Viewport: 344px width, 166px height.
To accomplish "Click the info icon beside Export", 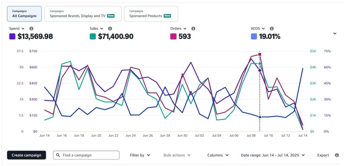I will pyautogui.click(x=337, y=155).
